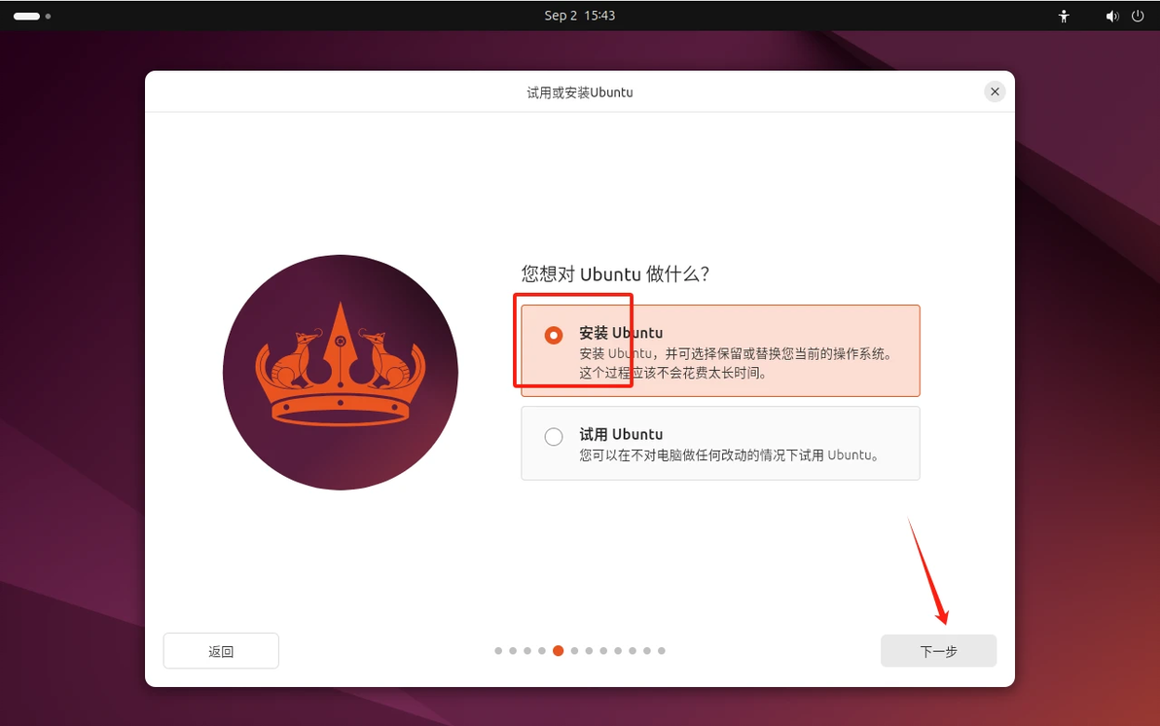Click the description 您可以在不对电脑做任何改动的情况下试用 Ubuntu。
The width and height of the screenshot is (1160, 726).
coord(730,455)
